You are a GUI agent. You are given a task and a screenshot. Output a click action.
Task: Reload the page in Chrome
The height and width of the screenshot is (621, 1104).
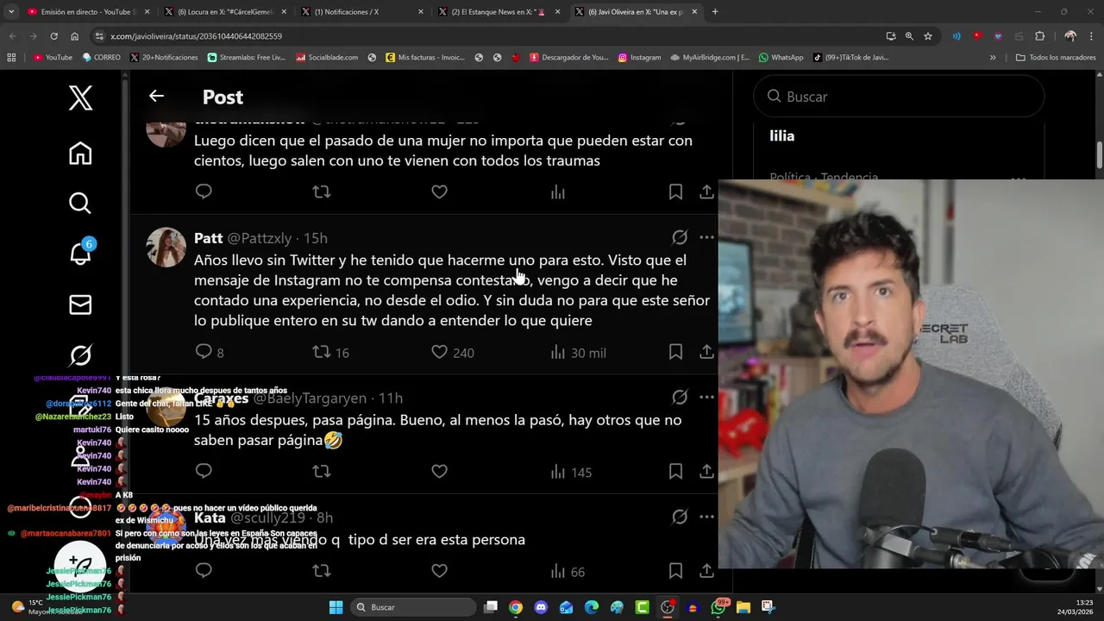coord(53,36)
